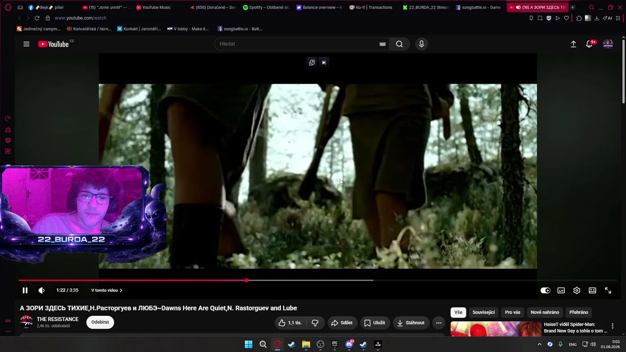Switch to the YouTube Music tab
This screenshot has width=626, height=352.
153,7
